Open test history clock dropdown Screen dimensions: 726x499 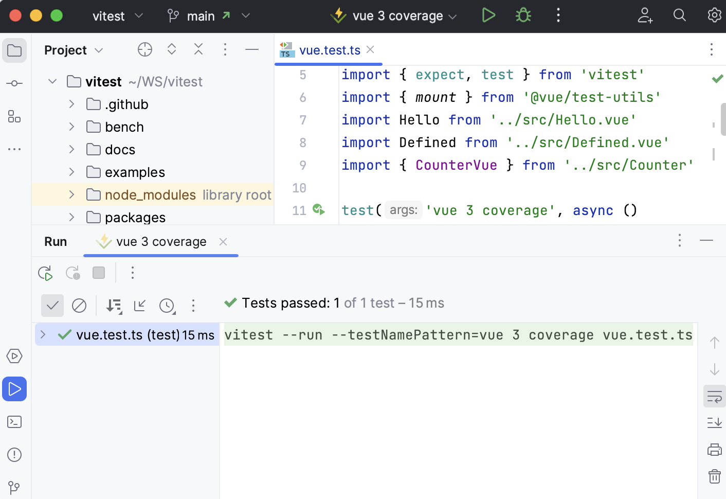pyautogui.click(x=167, y=306)
